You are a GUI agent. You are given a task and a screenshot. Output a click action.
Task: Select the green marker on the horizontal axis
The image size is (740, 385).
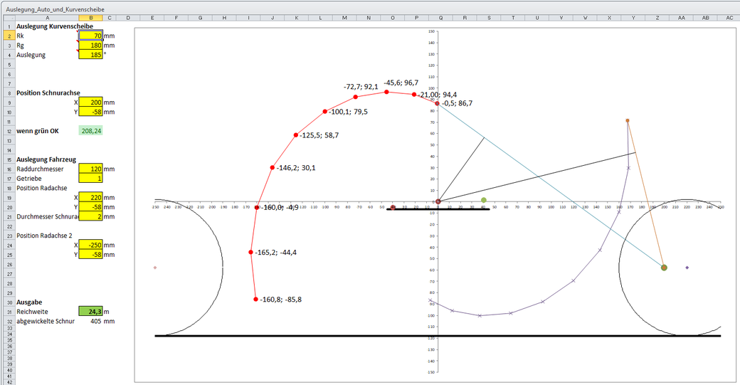(x=483, y=200)
